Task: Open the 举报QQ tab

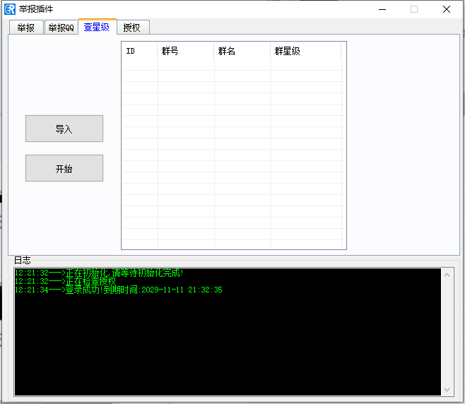Action: (61, 28)
